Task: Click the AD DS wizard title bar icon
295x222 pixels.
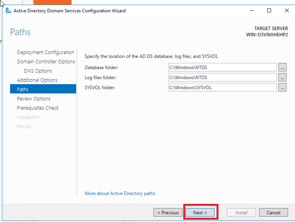Action: click(8, 11)
